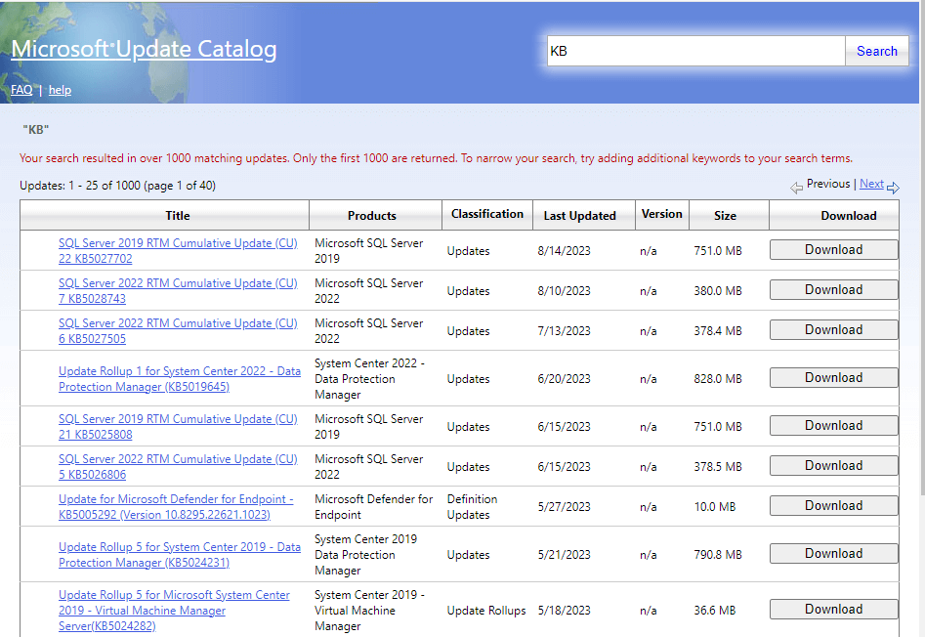The width and height of the screenshot is (925, 637).
Task: Click the Previous page arrow icon
Action: click(796, 188)
